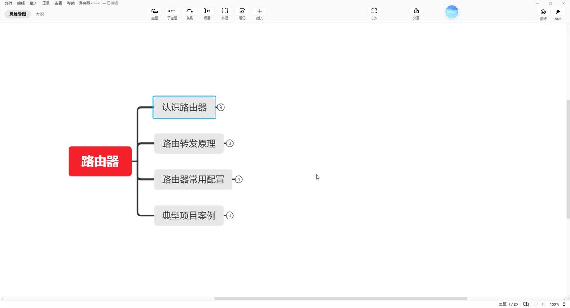Open the 编辑 menu
The width and height of the screenshot is (570, 308).
[x=21, y=3]
